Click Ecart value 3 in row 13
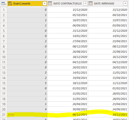 coord(27,73)
